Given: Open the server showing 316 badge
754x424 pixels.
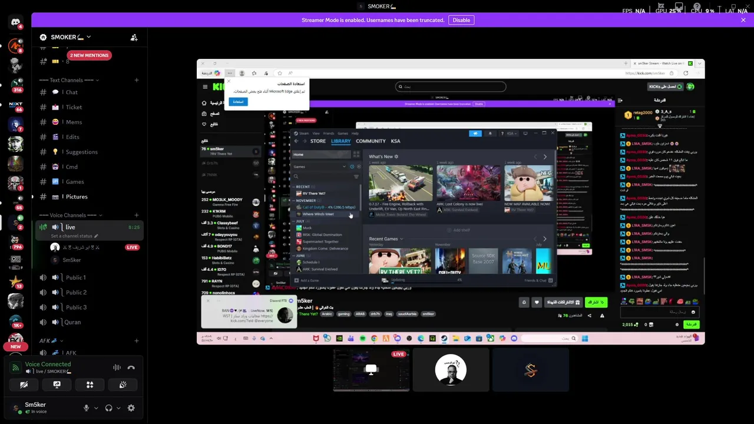Looking at the screenshot, I should (x=16, y=85).
